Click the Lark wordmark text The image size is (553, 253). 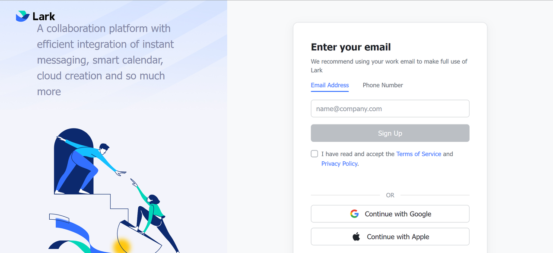(44, 16)
